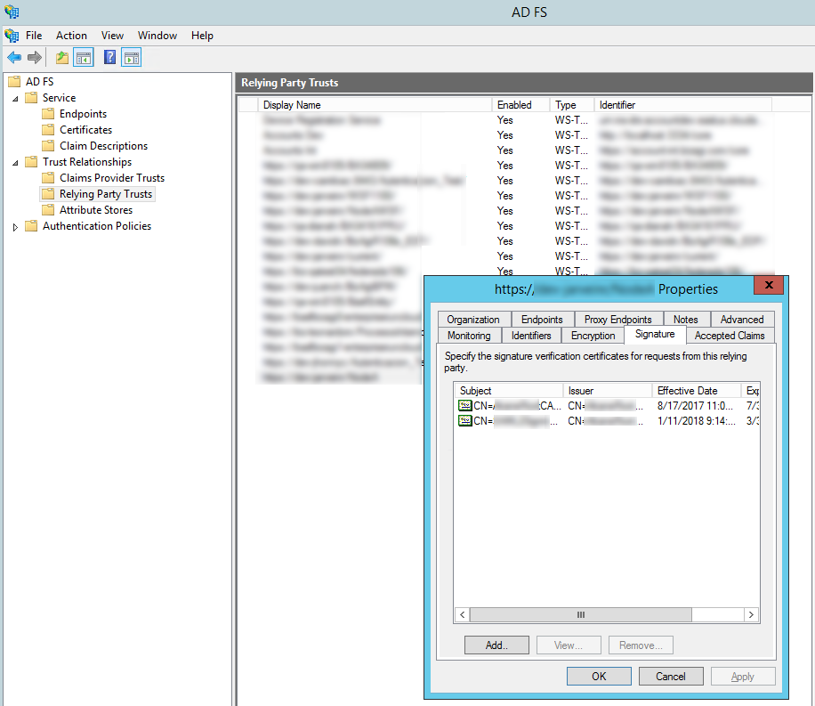Click the OK button
Image resolution: width=815 pixels, height=706 pixels.
tap(599, 677)
